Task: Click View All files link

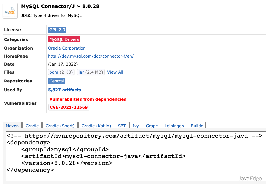Action: click(x=115, y=72)
